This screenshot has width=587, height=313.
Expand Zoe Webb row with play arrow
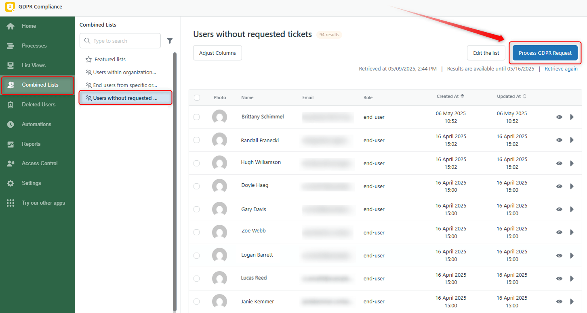(x=572, y=232)
